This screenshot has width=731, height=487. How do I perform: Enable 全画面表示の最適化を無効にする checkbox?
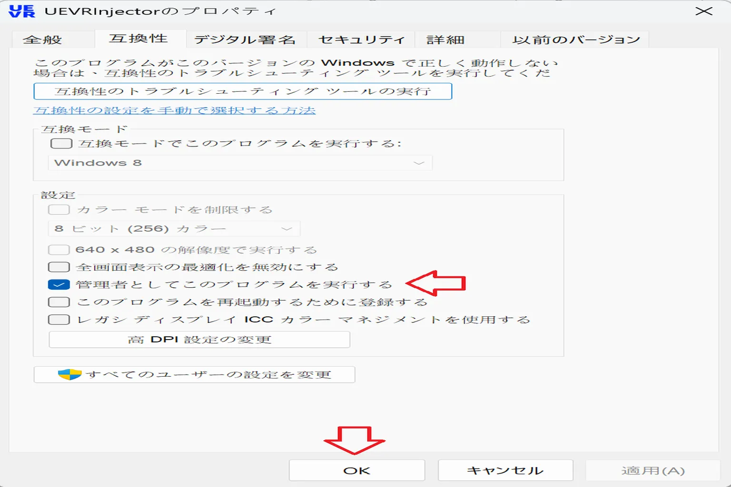coord(59,267)
